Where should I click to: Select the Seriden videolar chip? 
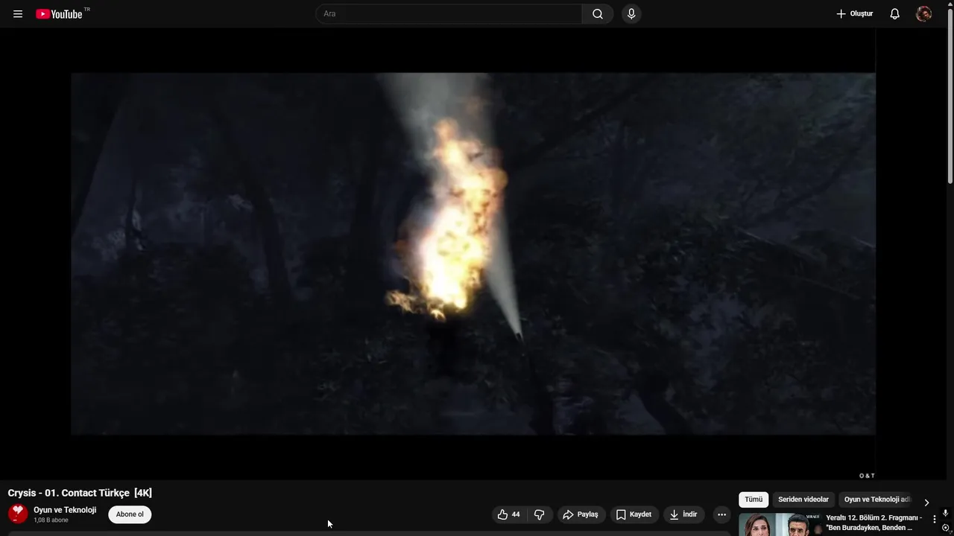803,500
